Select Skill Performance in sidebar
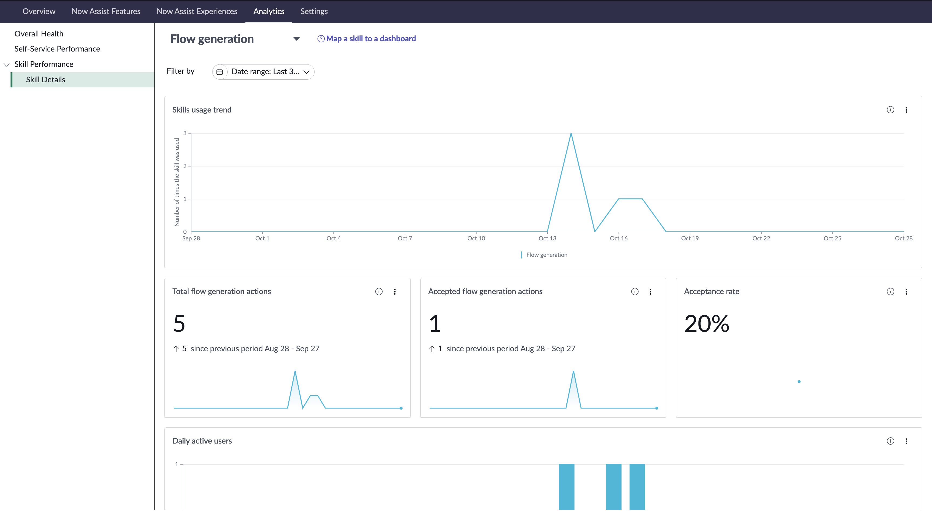The height and width of the screenshot is (511, 932). click(x=44, y=64)
